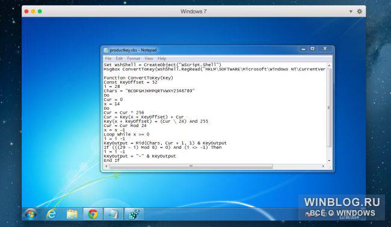Open the gear settings icon in VM title bar
This screenshot has width=391, height=227.
pyautogui.click(x=359, y=11)
